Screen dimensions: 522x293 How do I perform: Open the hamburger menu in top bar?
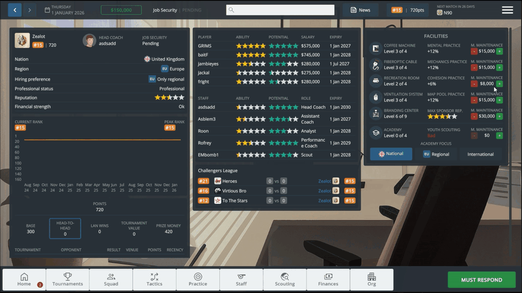pos(507,10)
